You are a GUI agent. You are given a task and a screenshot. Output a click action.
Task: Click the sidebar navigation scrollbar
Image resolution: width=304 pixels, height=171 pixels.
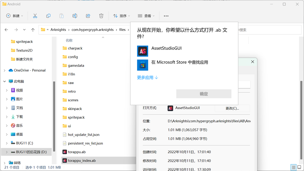[x=54, y=116]
